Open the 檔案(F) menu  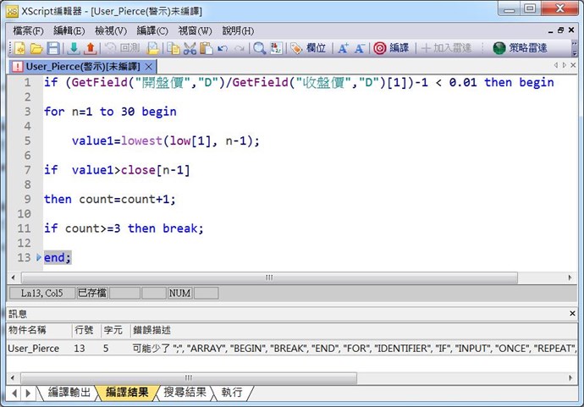(x=28, y=30)
